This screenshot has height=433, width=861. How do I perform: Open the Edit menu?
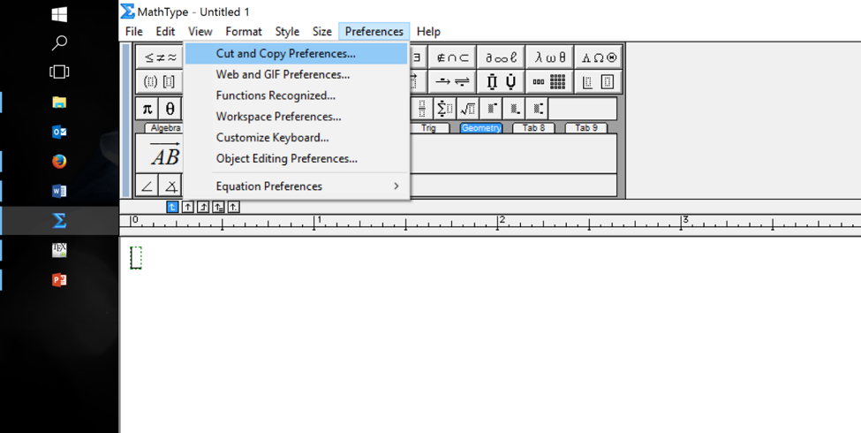[165, 31]
